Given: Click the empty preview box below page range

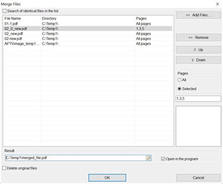Looking at the screenshot, I should point(199,126).
